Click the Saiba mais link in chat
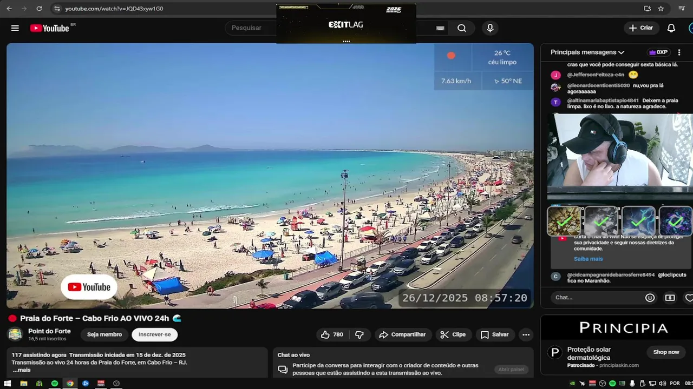The image size is (693, 389). coord(589,259)
